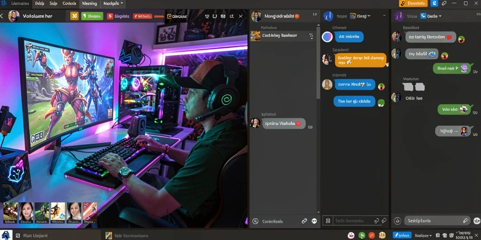Click the reaction icon beside the first gray bubble
The width and height of the screenshot is (481, 240).
click(x=461, y=39)
